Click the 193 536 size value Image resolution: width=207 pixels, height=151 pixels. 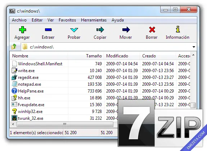(x=95, y=84)
